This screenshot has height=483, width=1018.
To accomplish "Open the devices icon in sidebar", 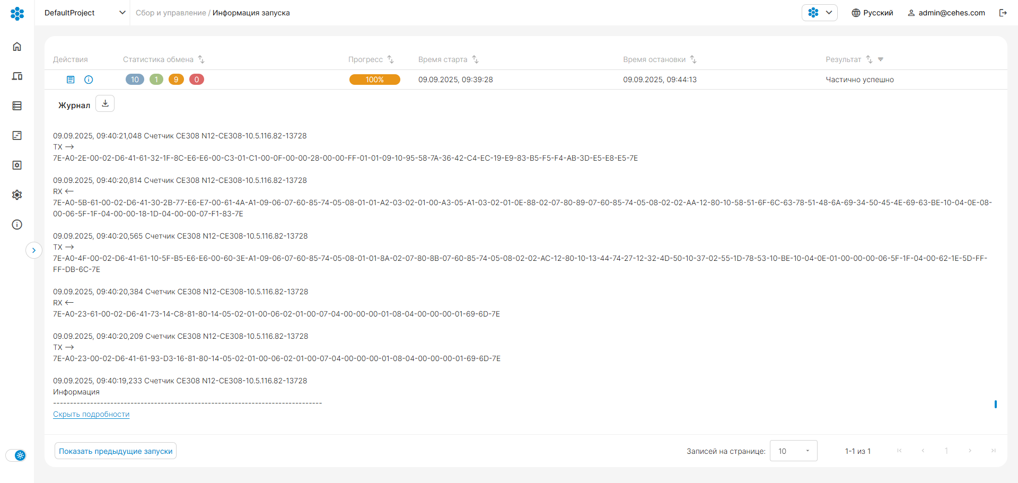I will point(17,76).
